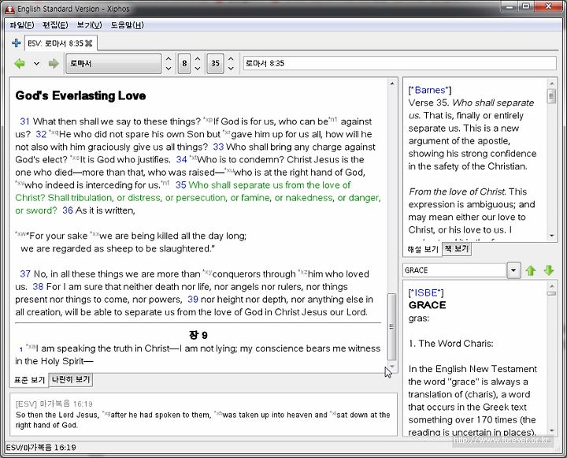
Task: Select previous book with up chevron
Action: 169,58
